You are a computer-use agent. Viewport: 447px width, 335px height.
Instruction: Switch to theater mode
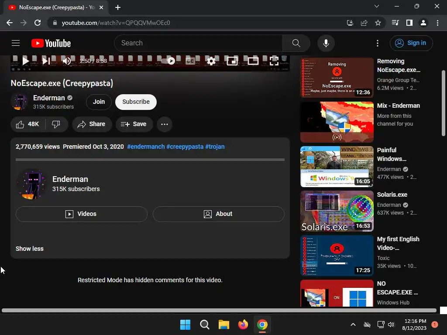[x=253, y=61]
